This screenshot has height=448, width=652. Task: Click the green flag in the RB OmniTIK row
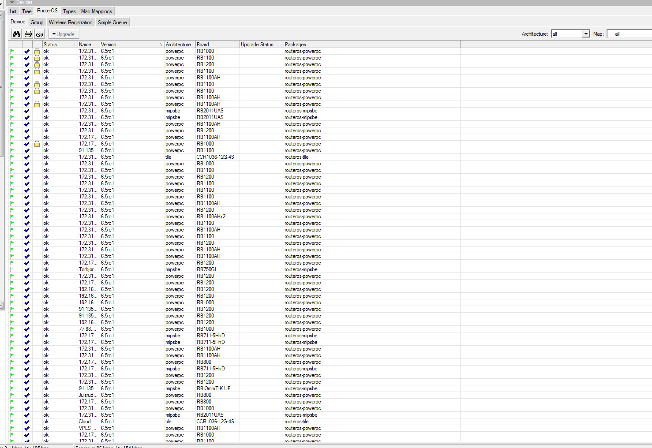[x=12, y=388]
